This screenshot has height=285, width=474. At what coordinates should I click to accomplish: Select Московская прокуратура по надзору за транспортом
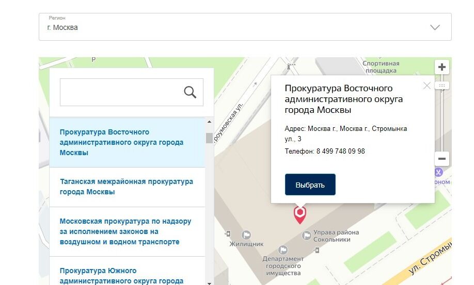click(x=127, y=231)
